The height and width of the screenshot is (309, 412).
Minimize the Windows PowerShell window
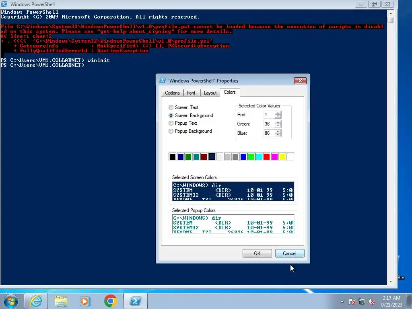[x=361, y=4]
